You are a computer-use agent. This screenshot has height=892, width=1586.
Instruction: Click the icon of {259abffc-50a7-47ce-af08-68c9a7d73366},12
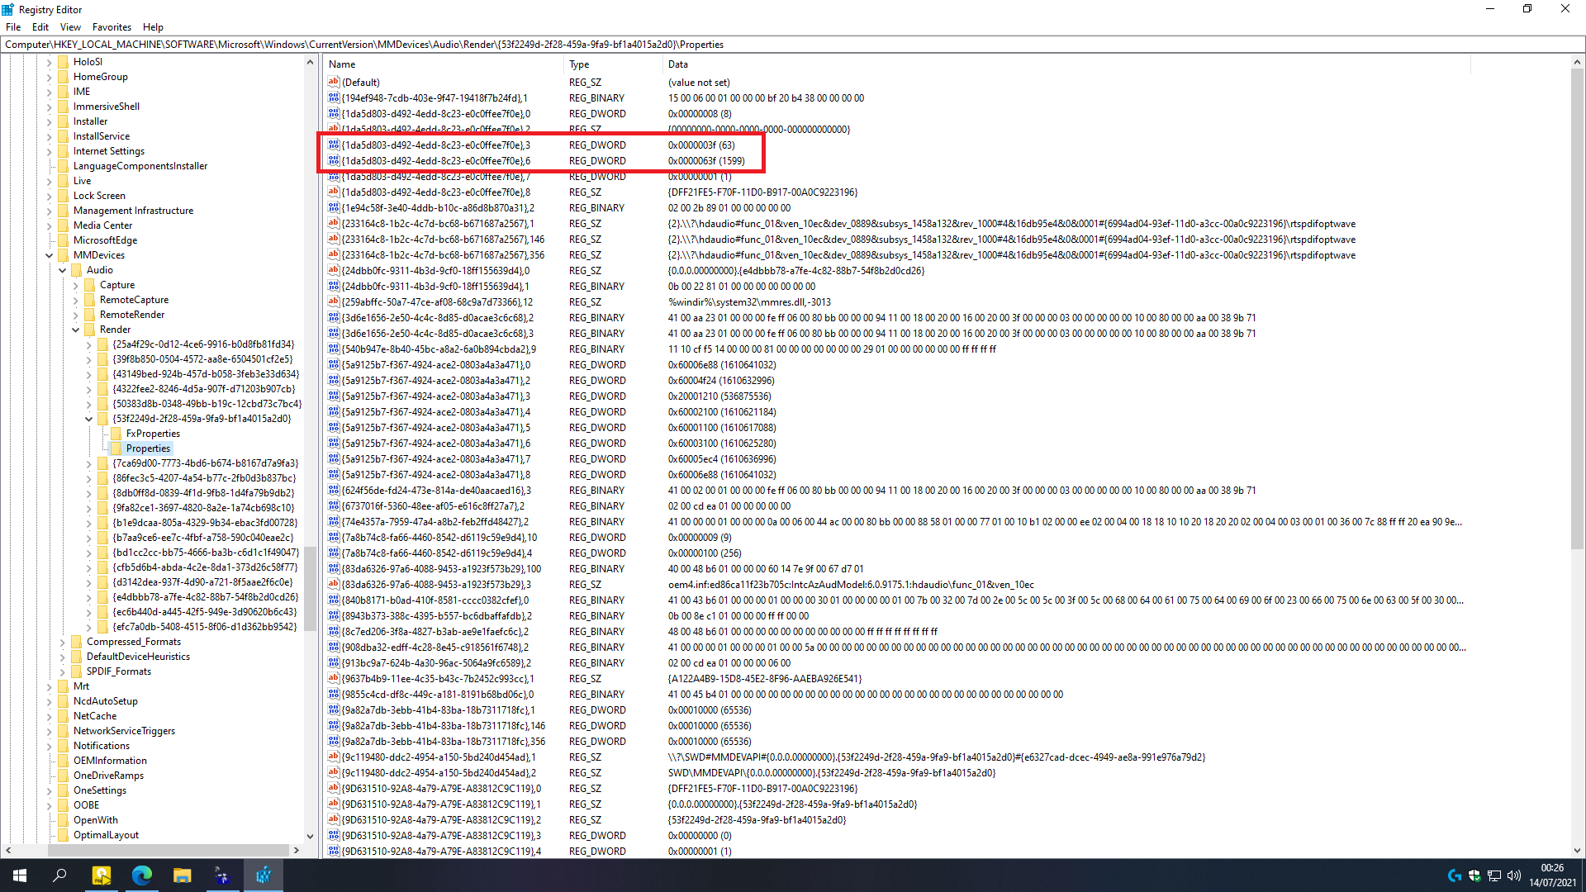[334, 301]
